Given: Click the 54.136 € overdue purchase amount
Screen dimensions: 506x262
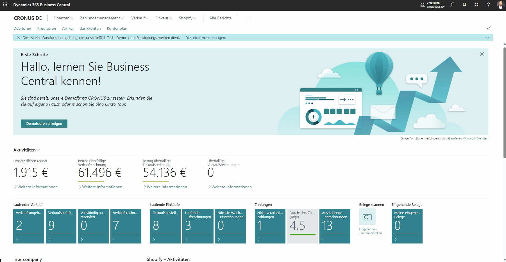Looking at the screenshot, I should pyautogui.click(x=165, y=173).
